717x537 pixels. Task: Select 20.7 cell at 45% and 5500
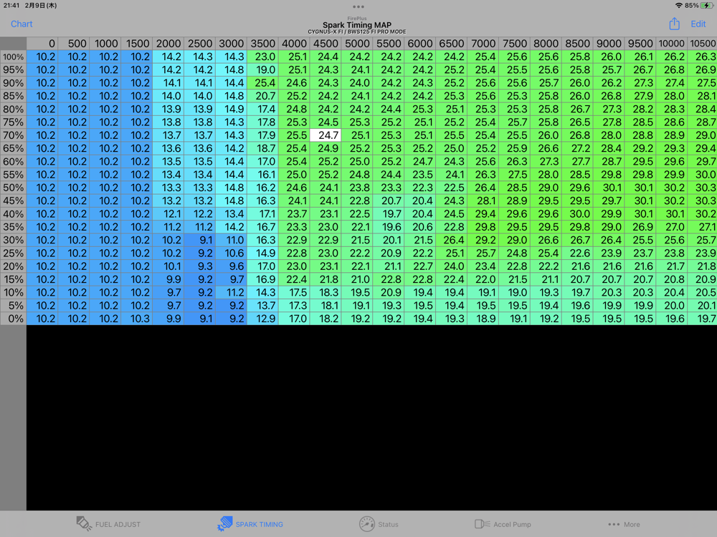coord(388,201)
